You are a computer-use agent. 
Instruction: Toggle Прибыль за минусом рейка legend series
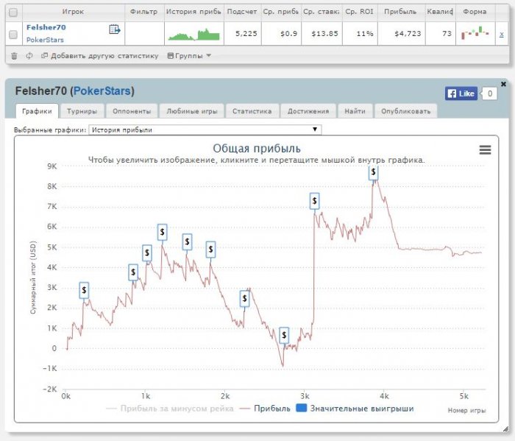click(x=170, y=409)
